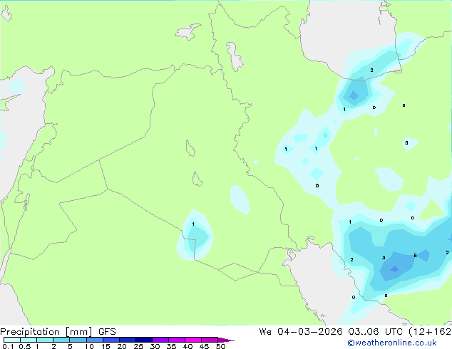Image resolution: width=452 pixels, height=349 pixels.
Task: Click the legend label '10'
Action: [89, 346]
